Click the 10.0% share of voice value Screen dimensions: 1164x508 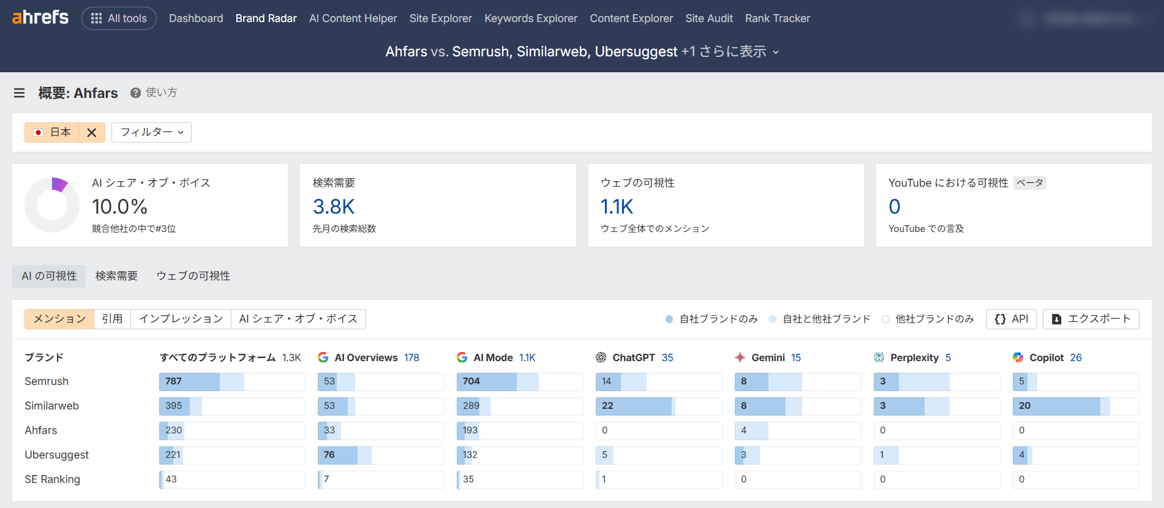(x=119, y=207)
